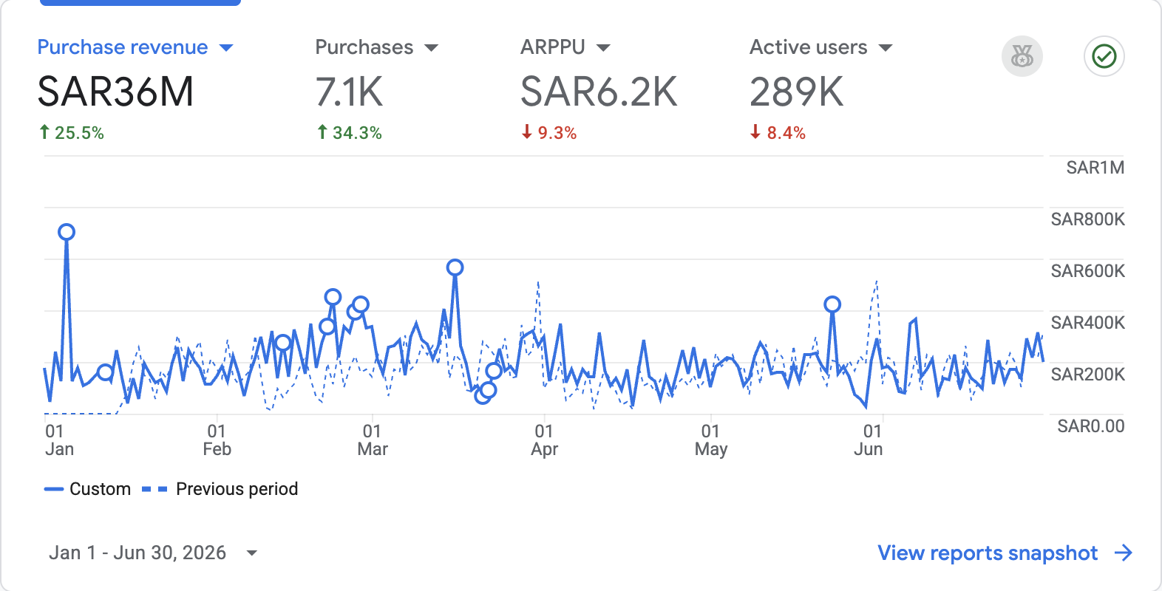1162x591 pixels.
Task: Click the SAR800K y-axis label
Action: pyautogui.click(x=1087, y=219)
